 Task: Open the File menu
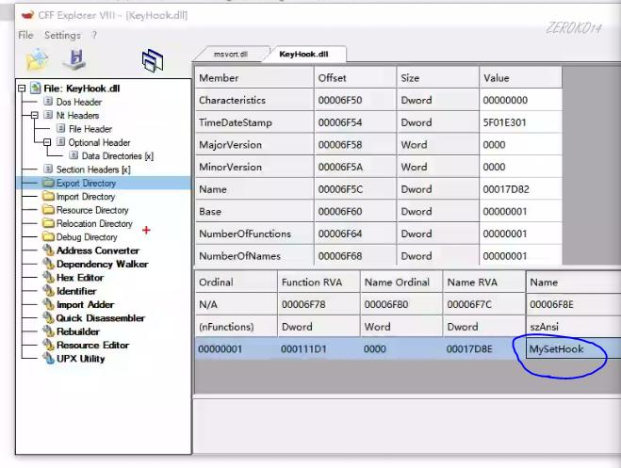pyautogui.click(x=25, y=35)
